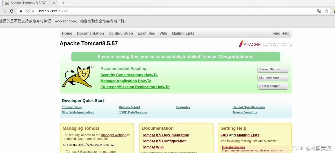Open the FAQ link under Getting Help
Image resolution: width=335 pixels, height=153 pixels.
pyautogui.click(x=224, y=135)
